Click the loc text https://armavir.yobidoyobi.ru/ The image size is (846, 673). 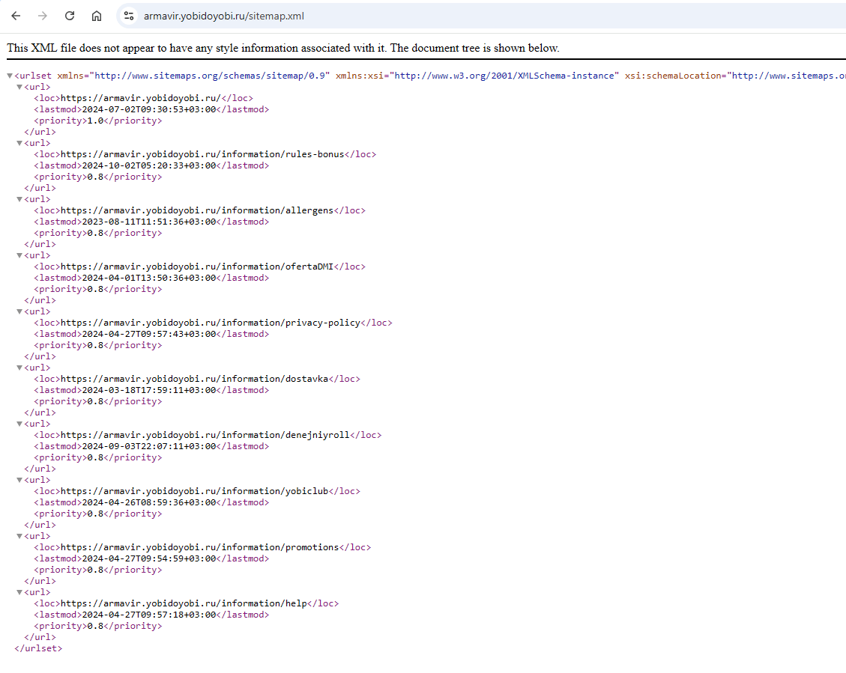coord(141,98)
